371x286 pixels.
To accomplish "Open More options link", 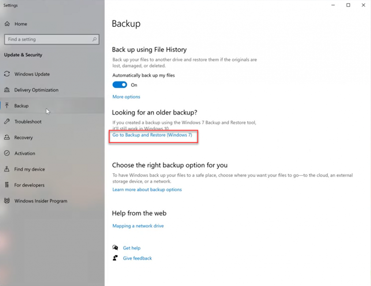I will (126, 97).
